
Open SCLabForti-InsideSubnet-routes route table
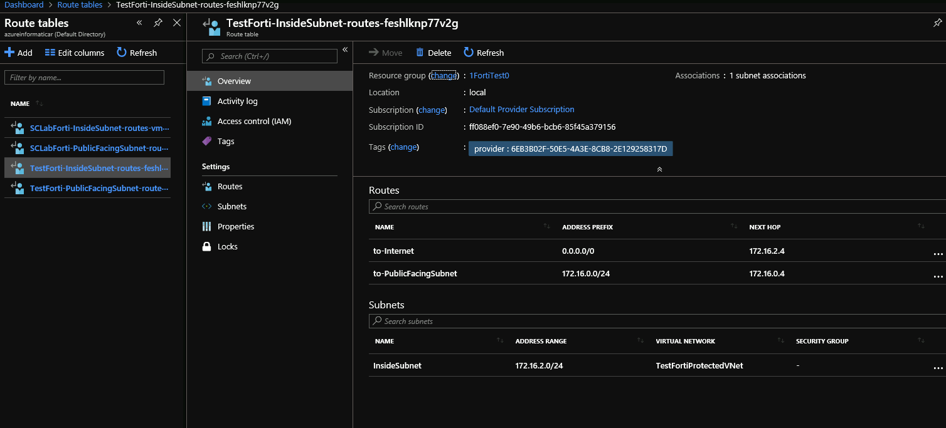click(100, 128)
